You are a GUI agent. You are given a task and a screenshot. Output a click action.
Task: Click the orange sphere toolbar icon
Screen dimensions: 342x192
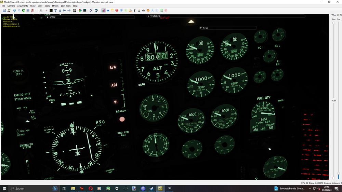pyautogui.click(x=148, y=10)
